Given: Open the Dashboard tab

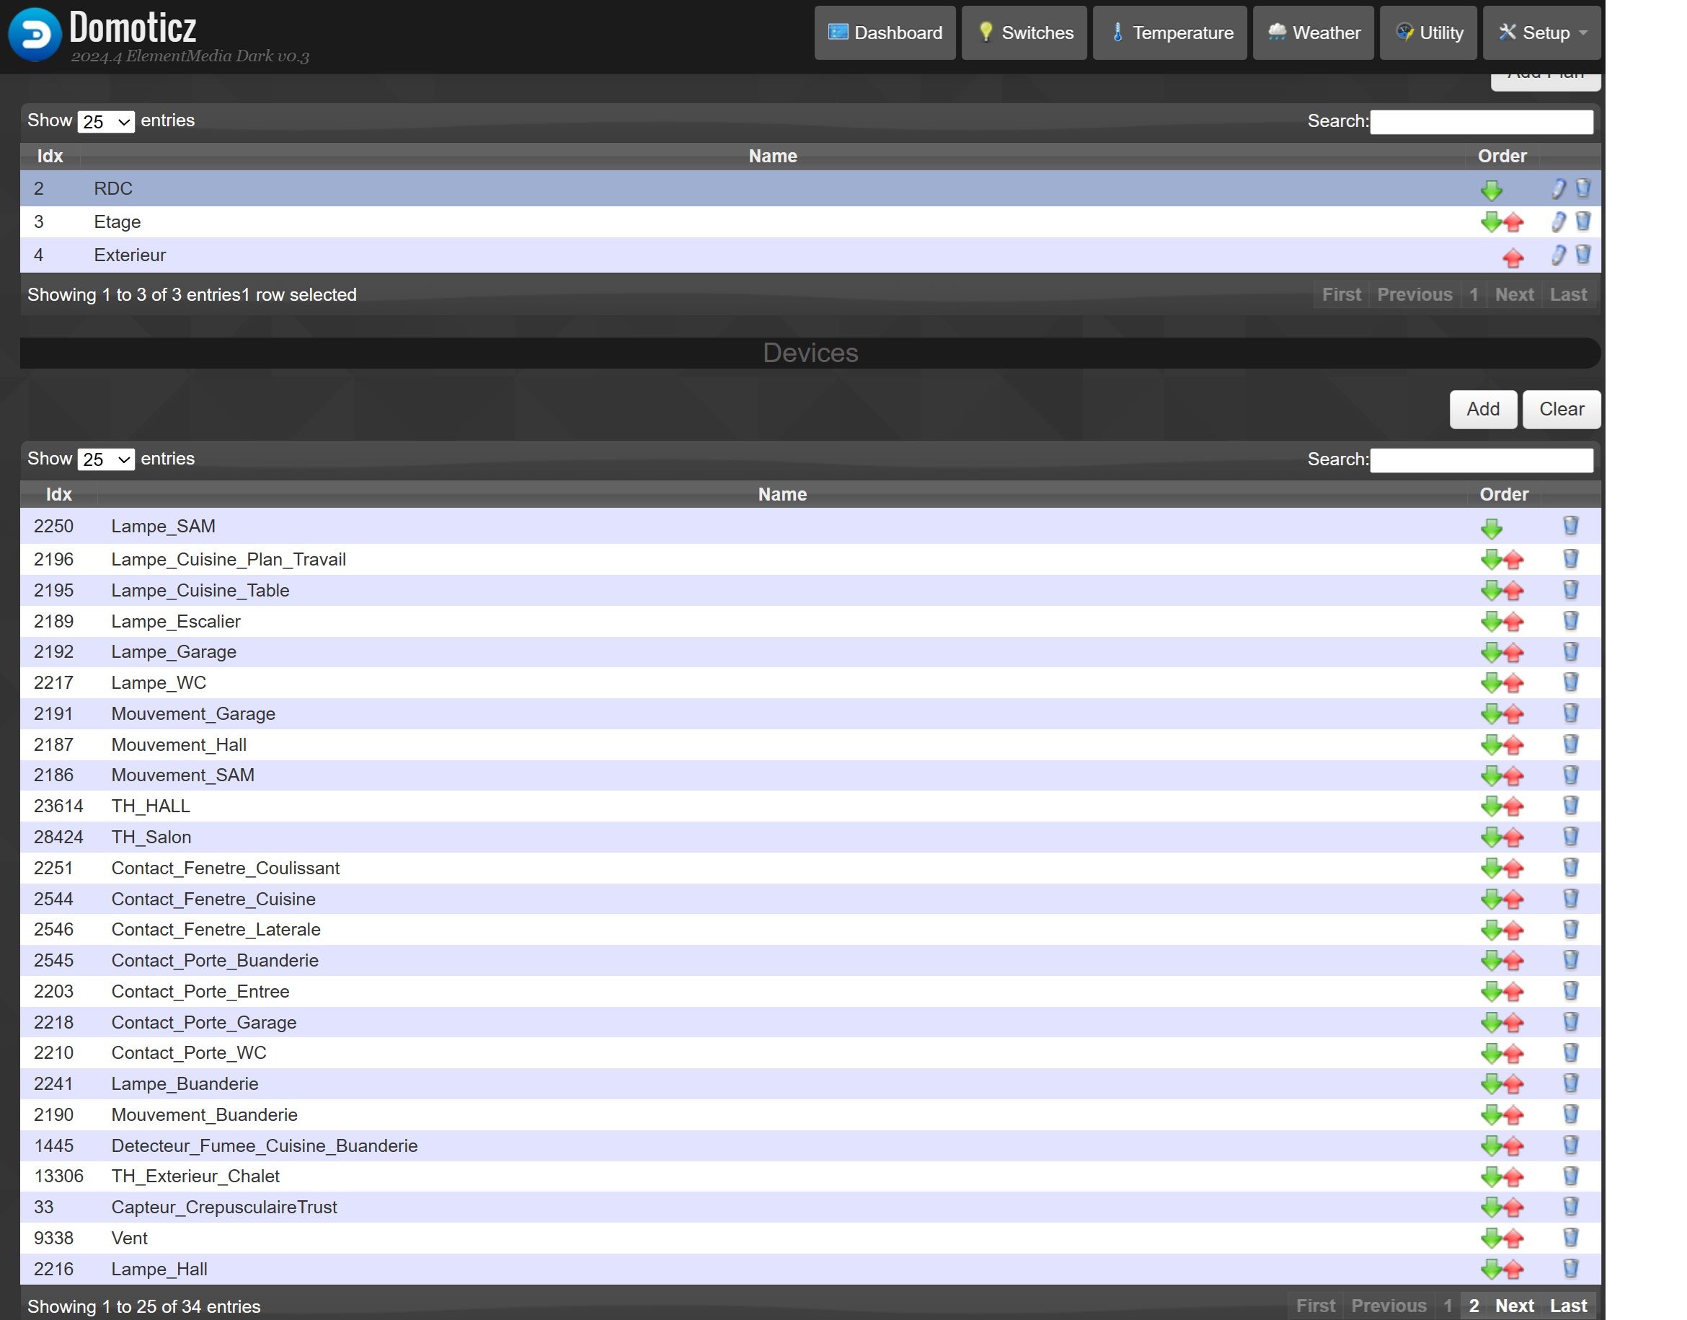Looking at the screenshot, I should pyautogui.click(x=885, y=32).
